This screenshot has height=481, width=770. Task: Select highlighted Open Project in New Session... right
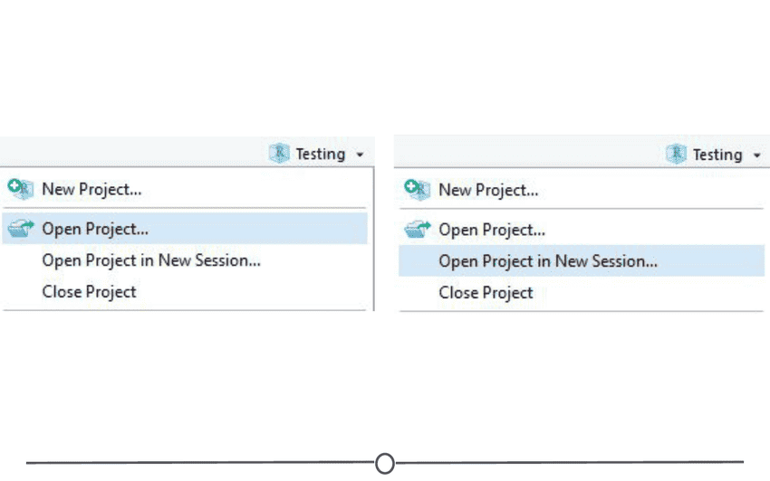(x=582, y=261)
